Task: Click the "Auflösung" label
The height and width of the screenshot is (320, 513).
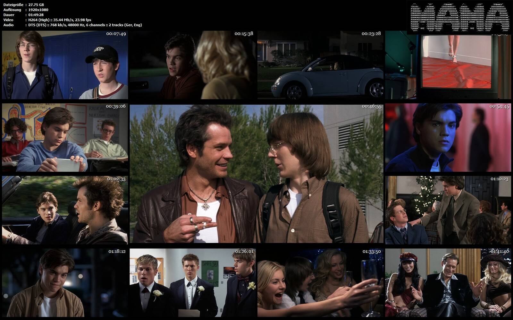Action: 12,10
